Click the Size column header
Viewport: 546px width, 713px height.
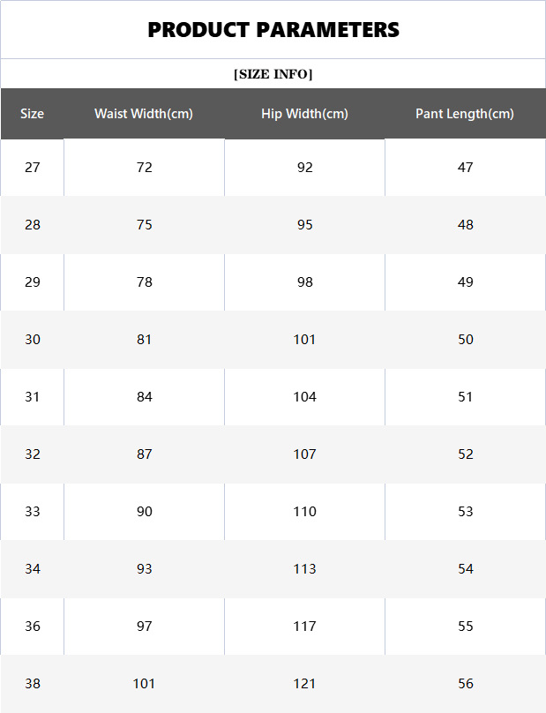[x=33, y=114]
